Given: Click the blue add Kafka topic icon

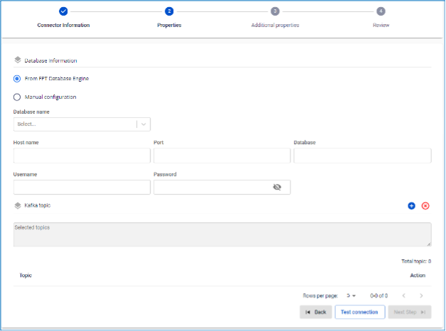Looking at the screenshot, I should tap(411, 205).
